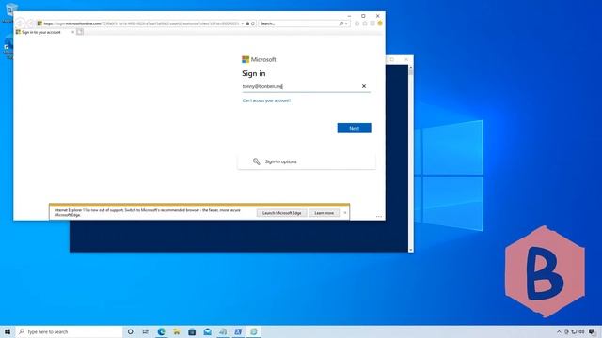Open Microsoft Store from the taskbar
The width and height of the screenshot is (602, 338).
pos(192,331)
